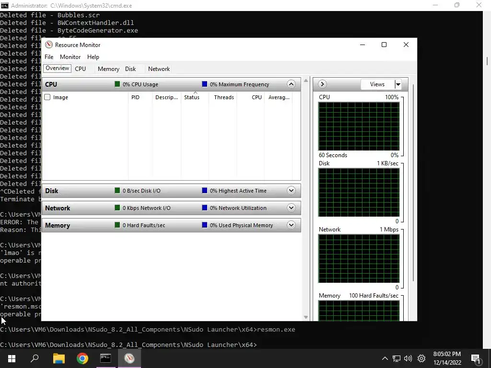Open taskbar Search
The height and width of the screenshot is (368, 491).
35,358
